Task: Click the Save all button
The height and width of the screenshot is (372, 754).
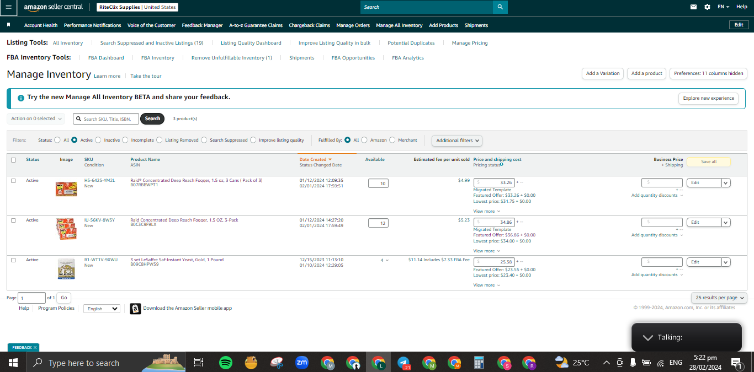Action: 709,162
